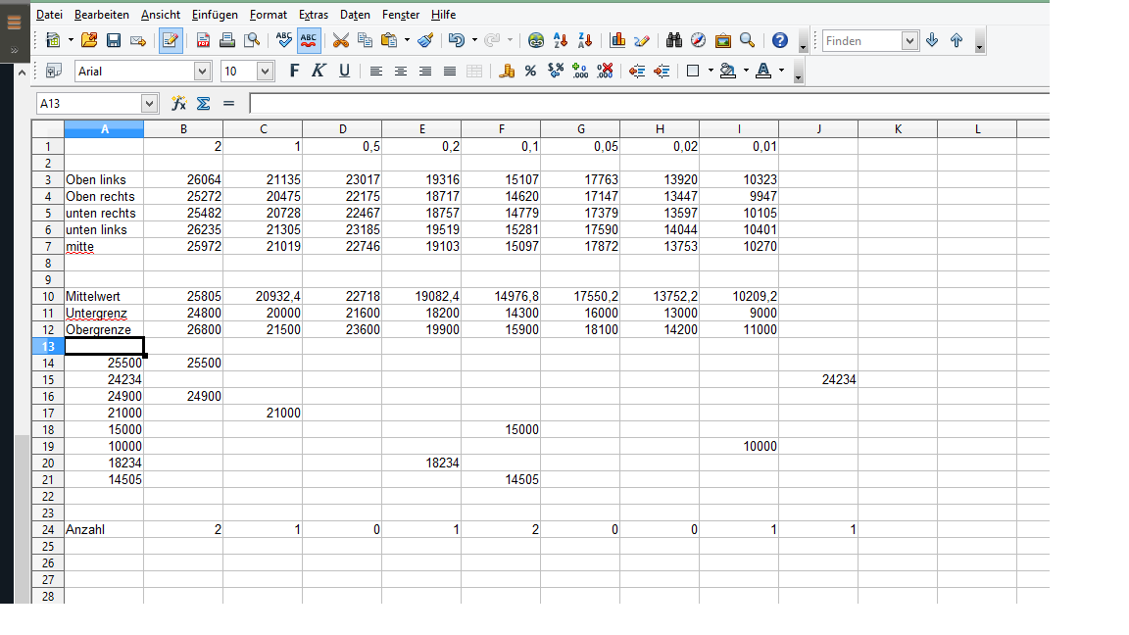Open the Name Box A13 dropdown
1129x635 pixels.
pos(149,104)
